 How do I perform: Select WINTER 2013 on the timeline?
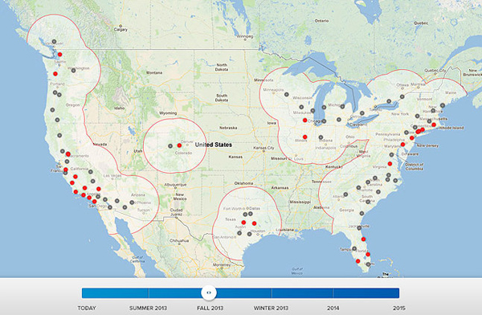coord(271,308)
